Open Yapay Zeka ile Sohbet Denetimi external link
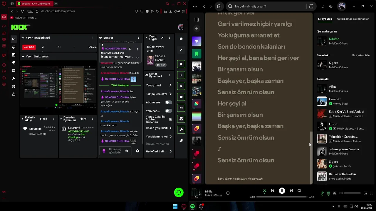 pyautogui.click(x=170, y=119)
